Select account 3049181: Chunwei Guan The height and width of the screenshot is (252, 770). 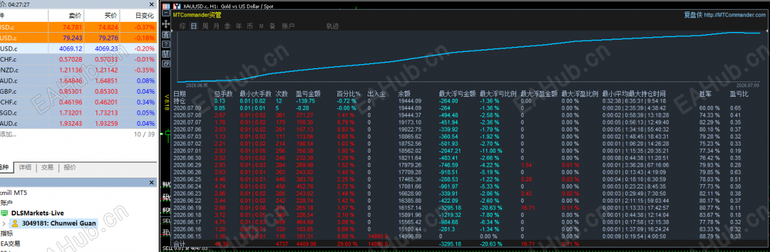coord(59,224)
